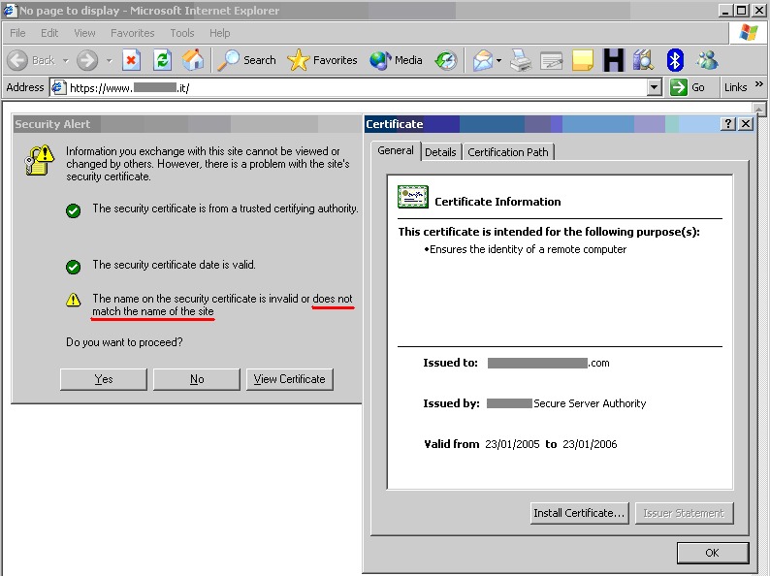Screen dimensions: 770x576
Task: Click OK in the Certificate dialog
Action: [x=713, y=553]
